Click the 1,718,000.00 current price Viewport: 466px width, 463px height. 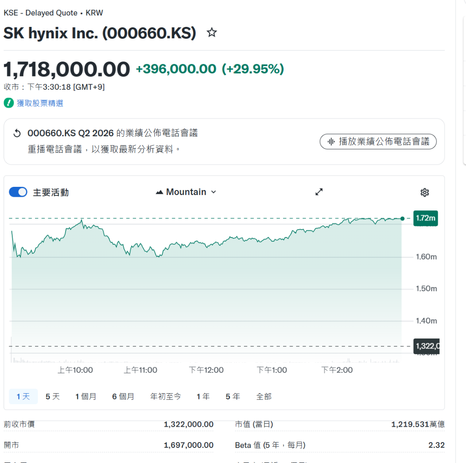[66, 69]
